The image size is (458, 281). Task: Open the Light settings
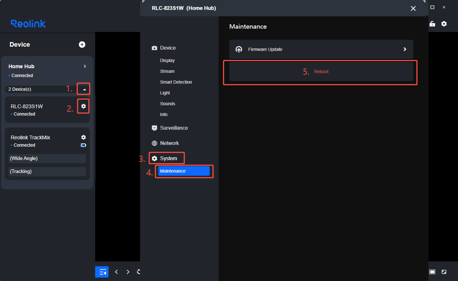165,93
